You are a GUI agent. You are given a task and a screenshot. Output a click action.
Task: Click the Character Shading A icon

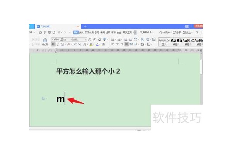(104, 44)
